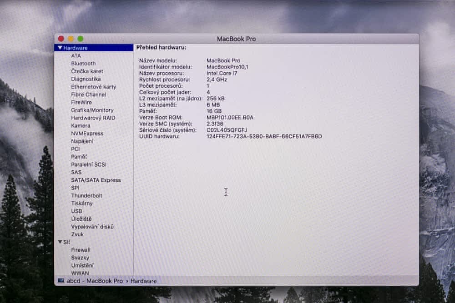Click L3 cache value '6 MB'
Screen dimensions: 455x303
(x=213, y=105)
